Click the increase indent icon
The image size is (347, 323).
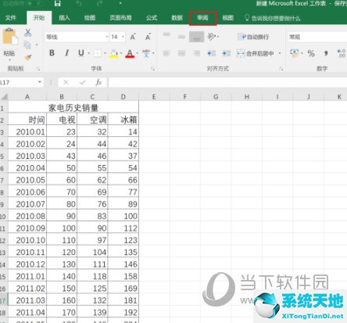click(x=226, y=53)
